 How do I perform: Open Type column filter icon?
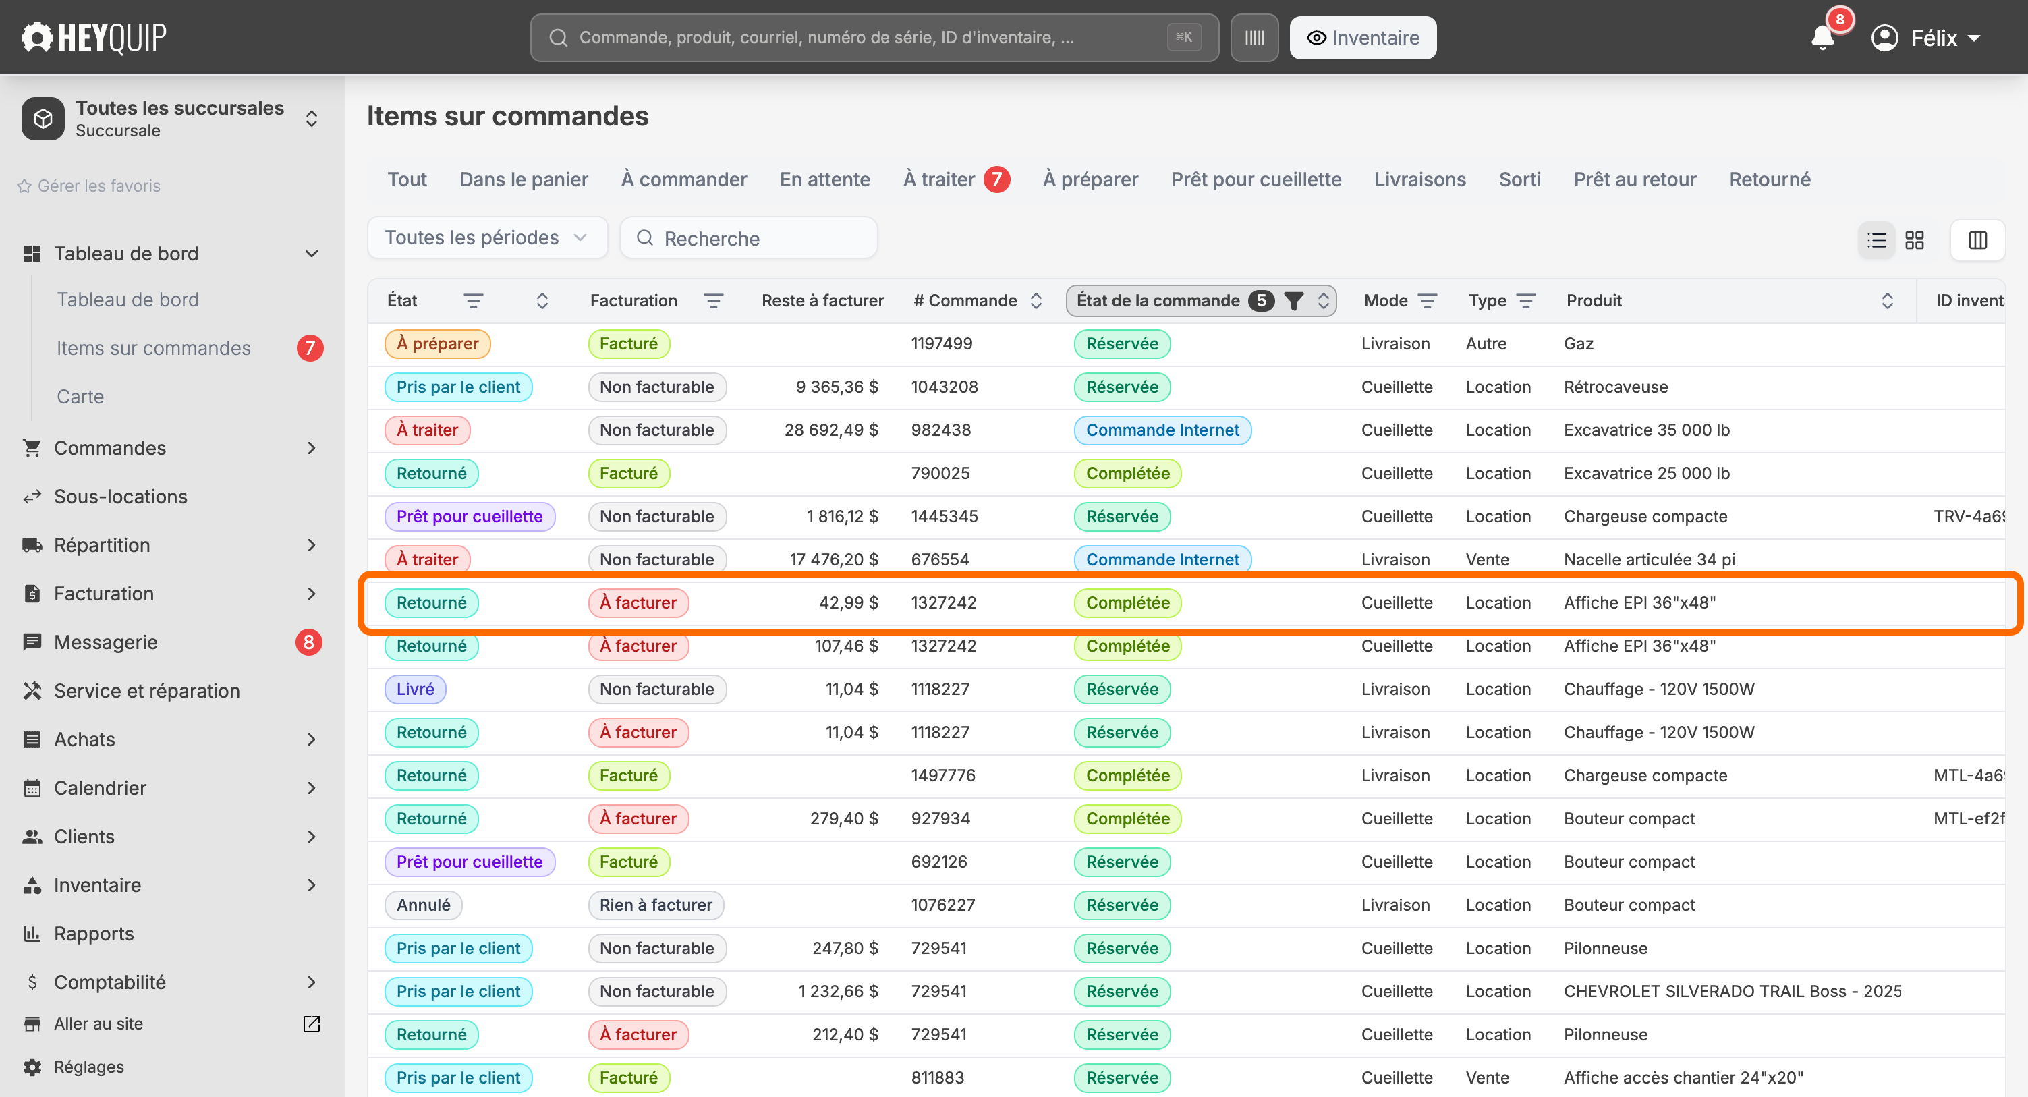point(1526,301)
